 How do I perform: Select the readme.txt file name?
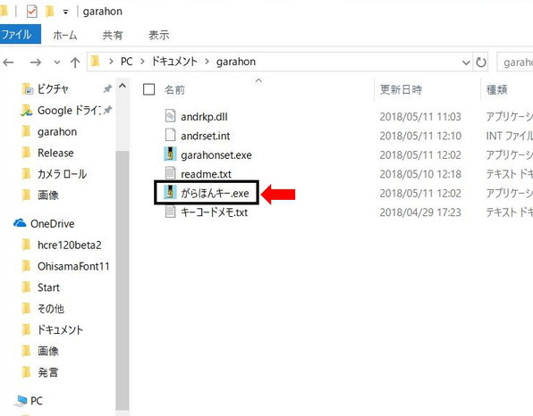click(206, 174)
